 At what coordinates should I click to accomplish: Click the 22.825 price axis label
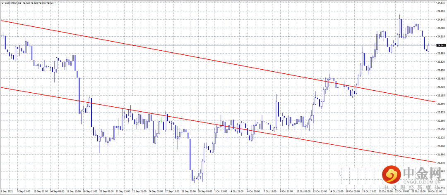pos(440,113)
